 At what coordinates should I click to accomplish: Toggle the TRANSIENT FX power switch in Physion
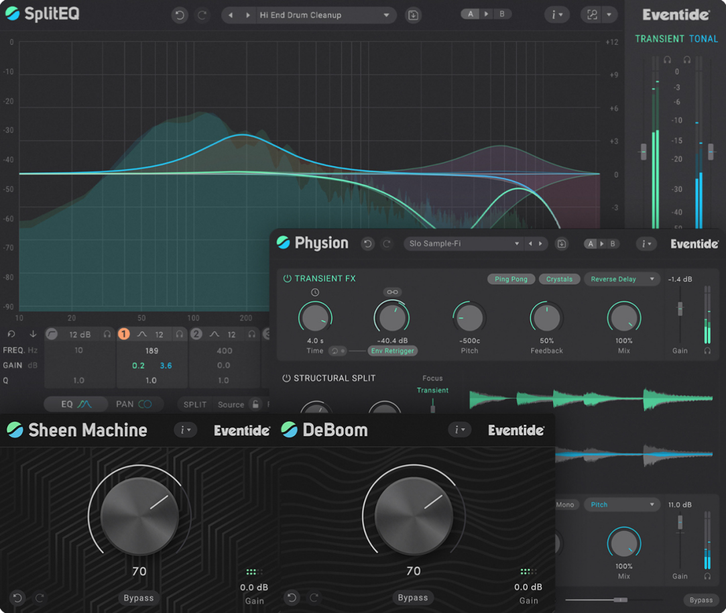288,278
